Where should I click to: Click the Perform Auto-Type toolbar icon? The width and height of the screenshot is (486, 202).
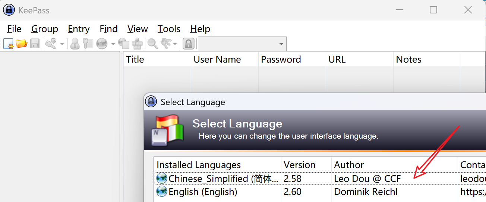(x=137, y=44)
